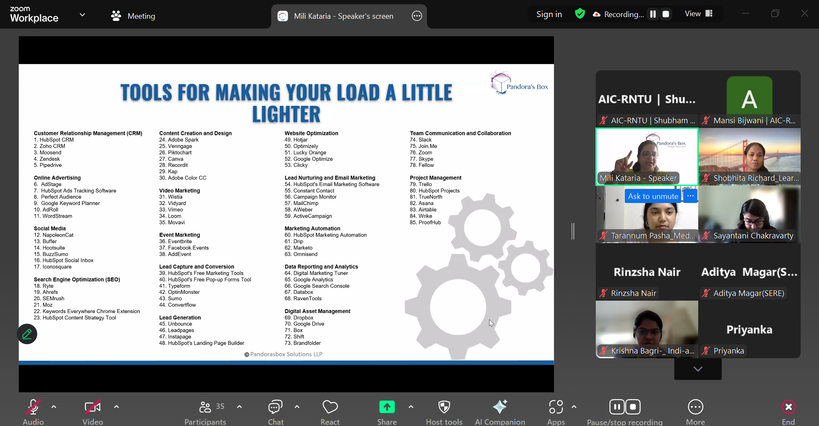Expand audio options arrow next to Audio
Screen dimensions: 819x426
tap(54, 407)
